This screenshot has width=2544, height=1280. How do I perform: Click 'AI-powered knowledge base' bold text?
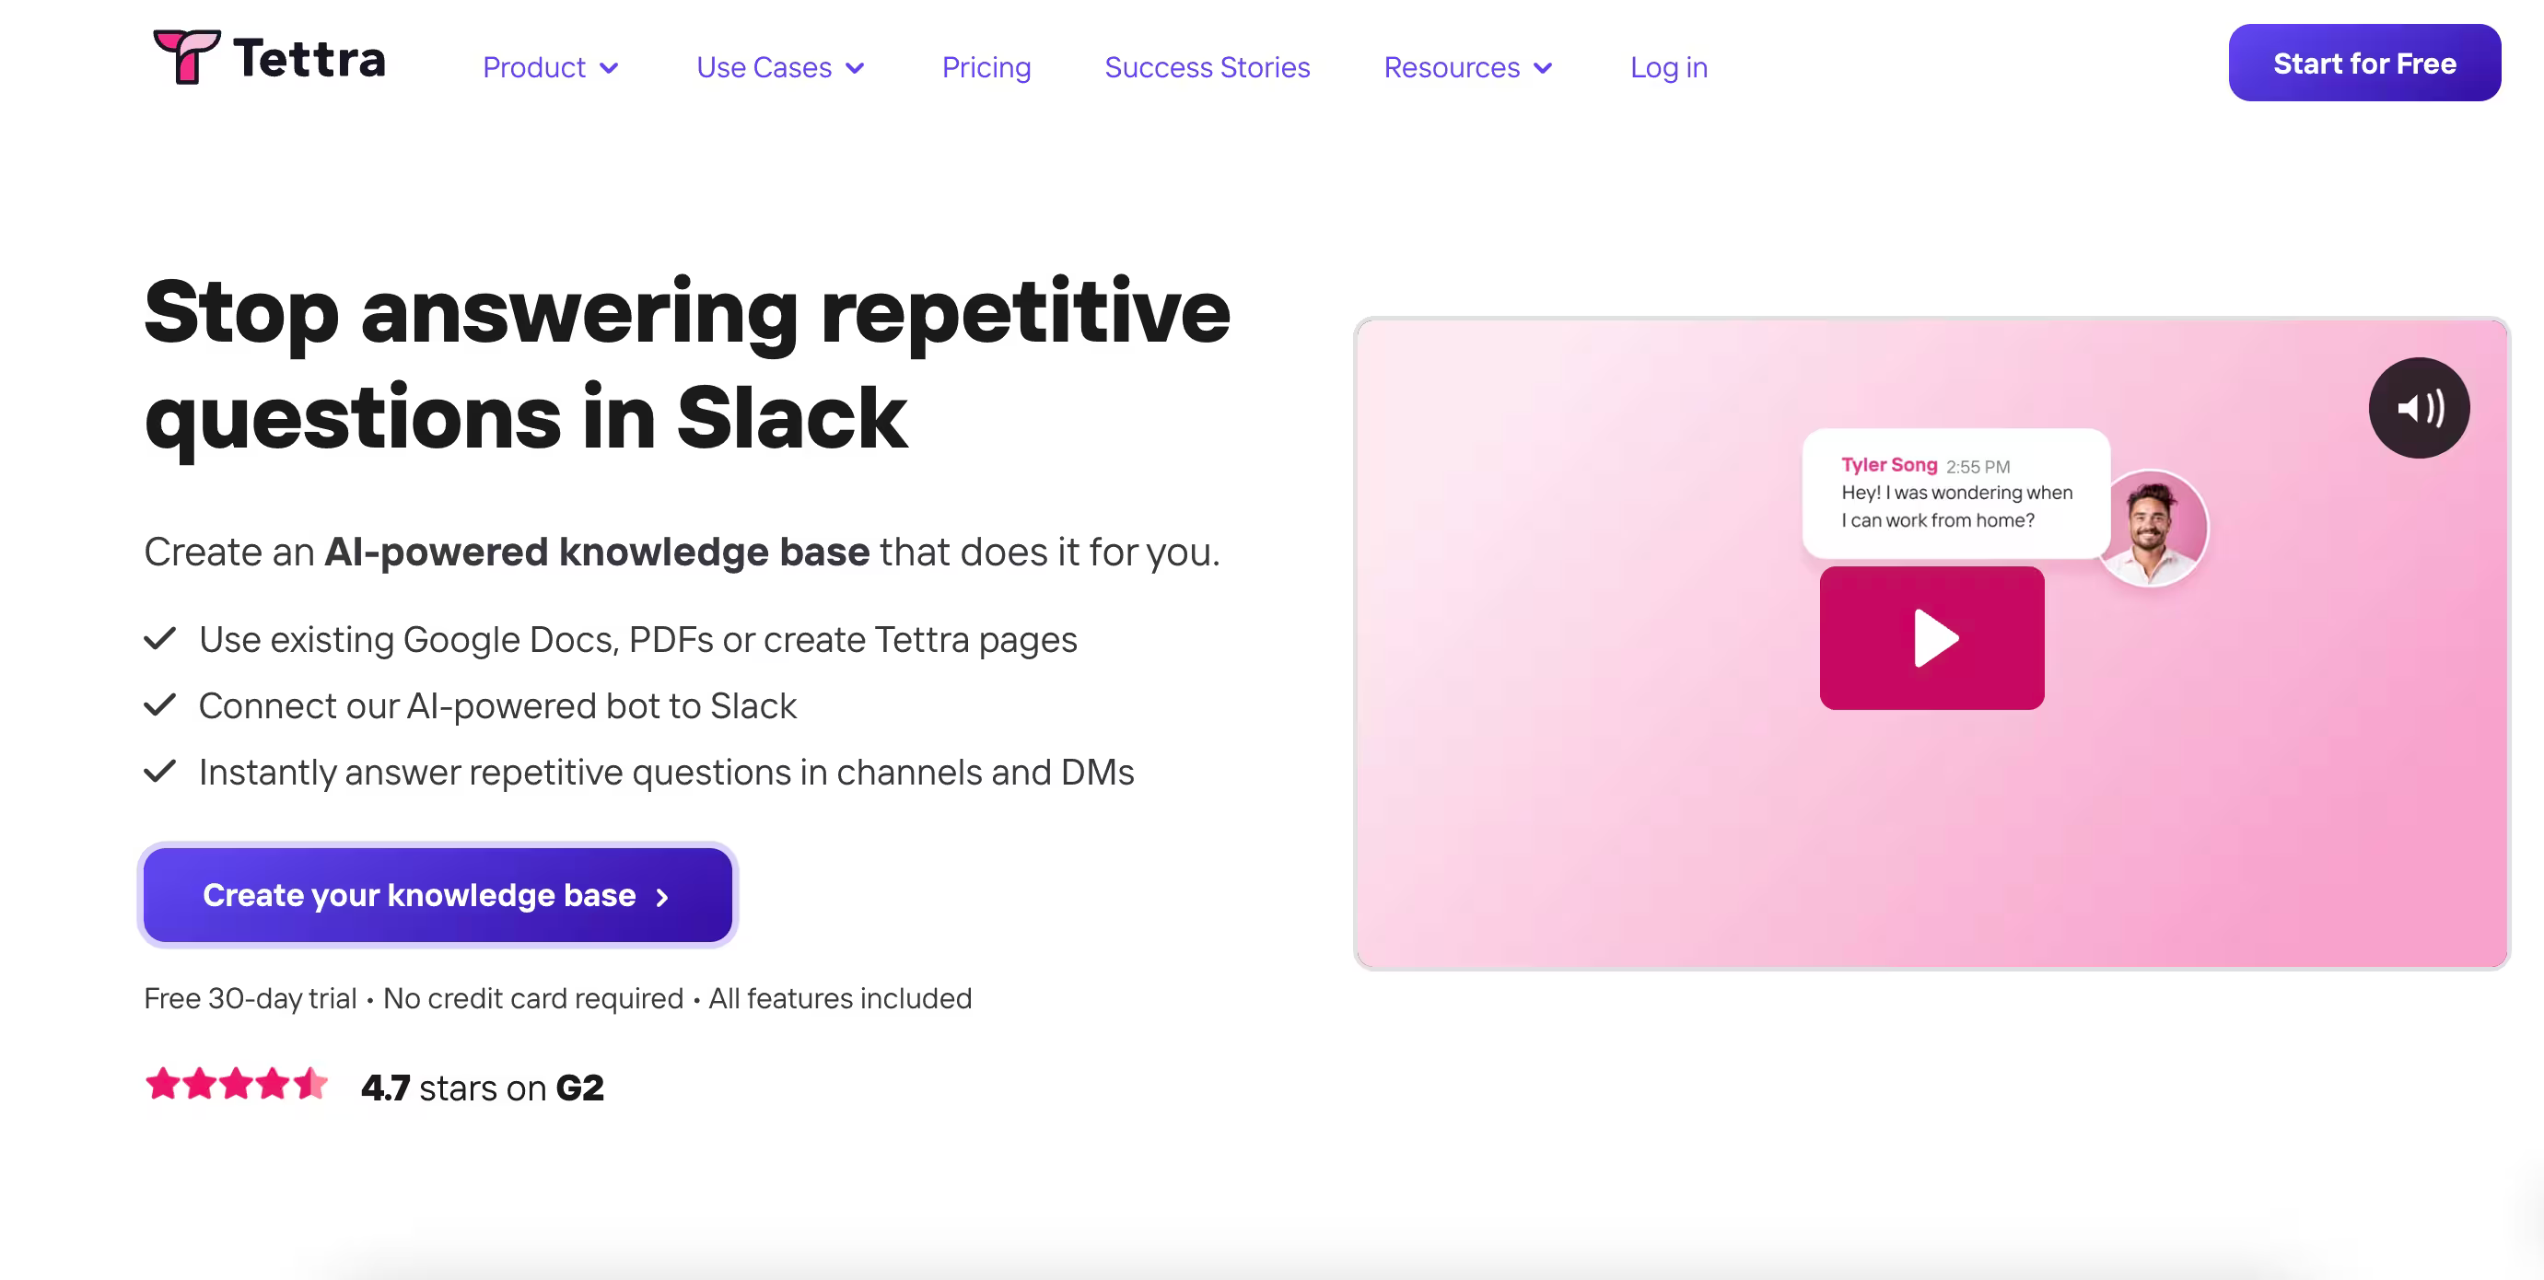(597, 553)
